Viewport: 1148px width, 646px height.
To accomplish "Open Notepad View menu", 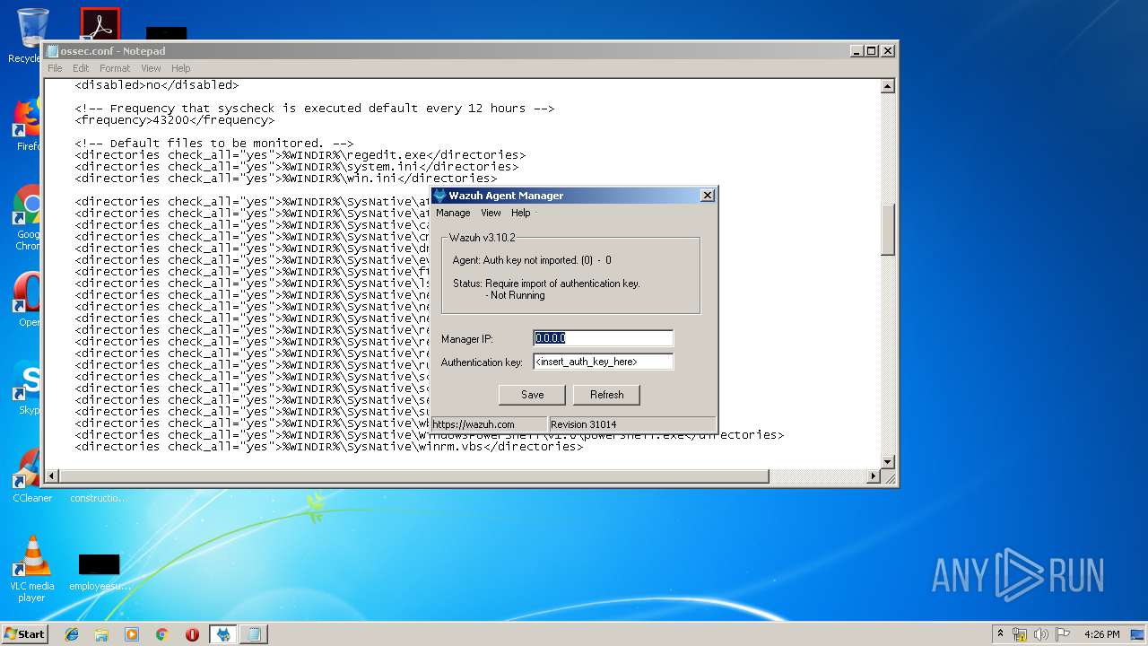I will pyautogui.click(x=151, y=68).
